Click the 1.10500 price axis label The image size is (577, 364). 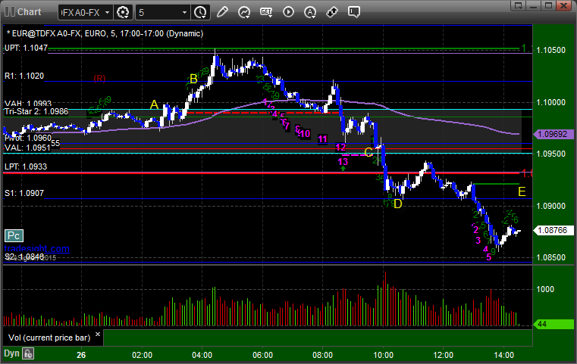551,50
